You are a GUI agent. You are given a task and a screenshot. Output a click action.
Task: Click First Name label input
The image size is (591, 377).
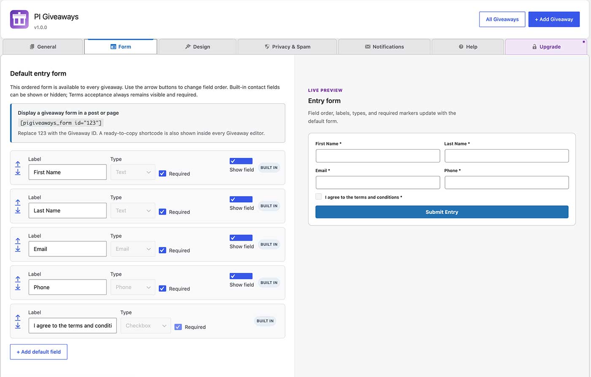tap(68, 172)
